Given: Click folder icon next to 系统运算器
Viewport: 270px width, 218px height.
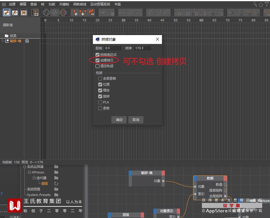Looking at the screenshot, I should [56, 167].
